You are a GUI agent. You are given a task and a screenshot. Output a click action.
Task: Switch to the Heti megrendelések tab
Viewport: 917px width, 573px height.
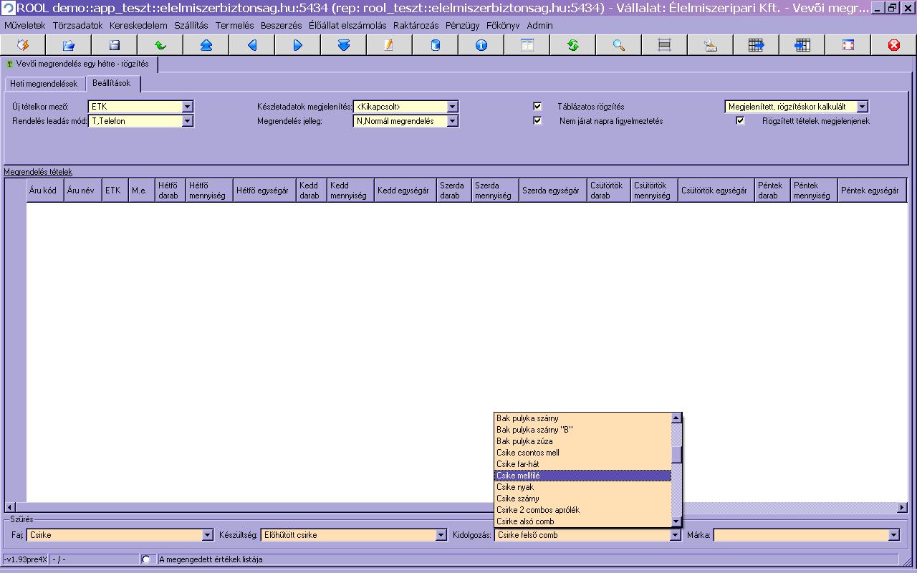click(44, 84)
